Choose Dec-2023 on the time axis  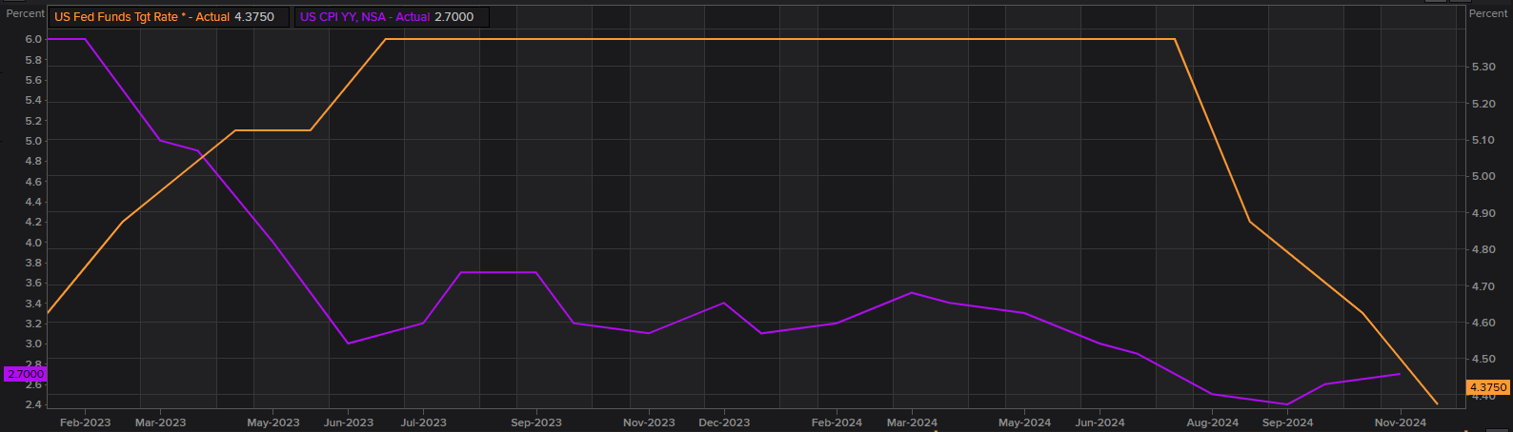(x=724, y=422)
